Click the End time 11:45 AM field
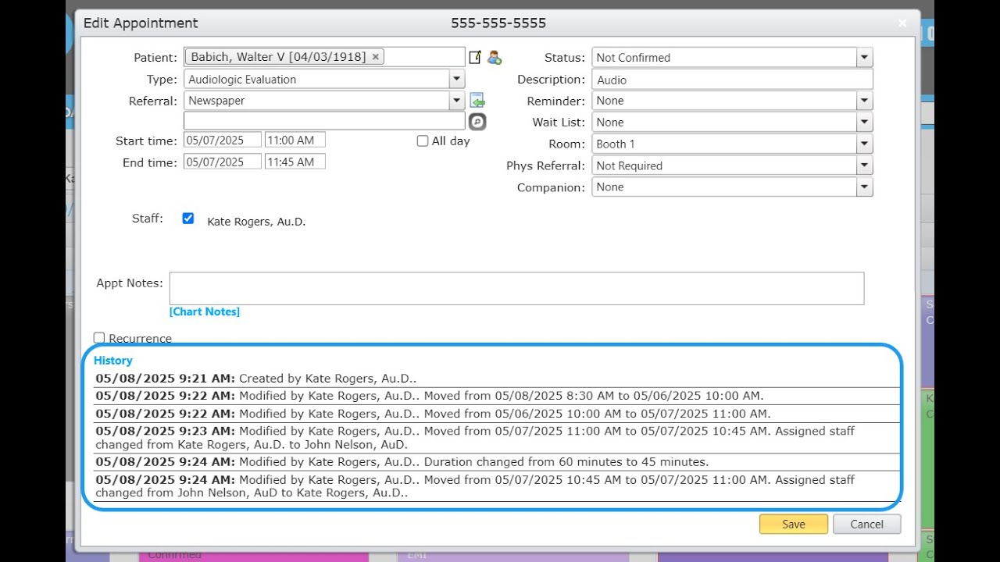This screenshot has width=1000, height=562. coord(295,162)
